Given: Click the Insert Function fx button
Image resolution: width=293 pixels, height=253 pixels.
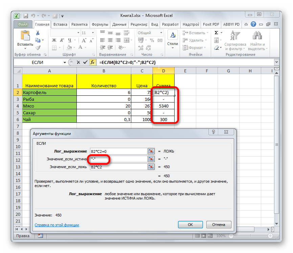Looking at the screenshot, I should click(x=92, y=63).
